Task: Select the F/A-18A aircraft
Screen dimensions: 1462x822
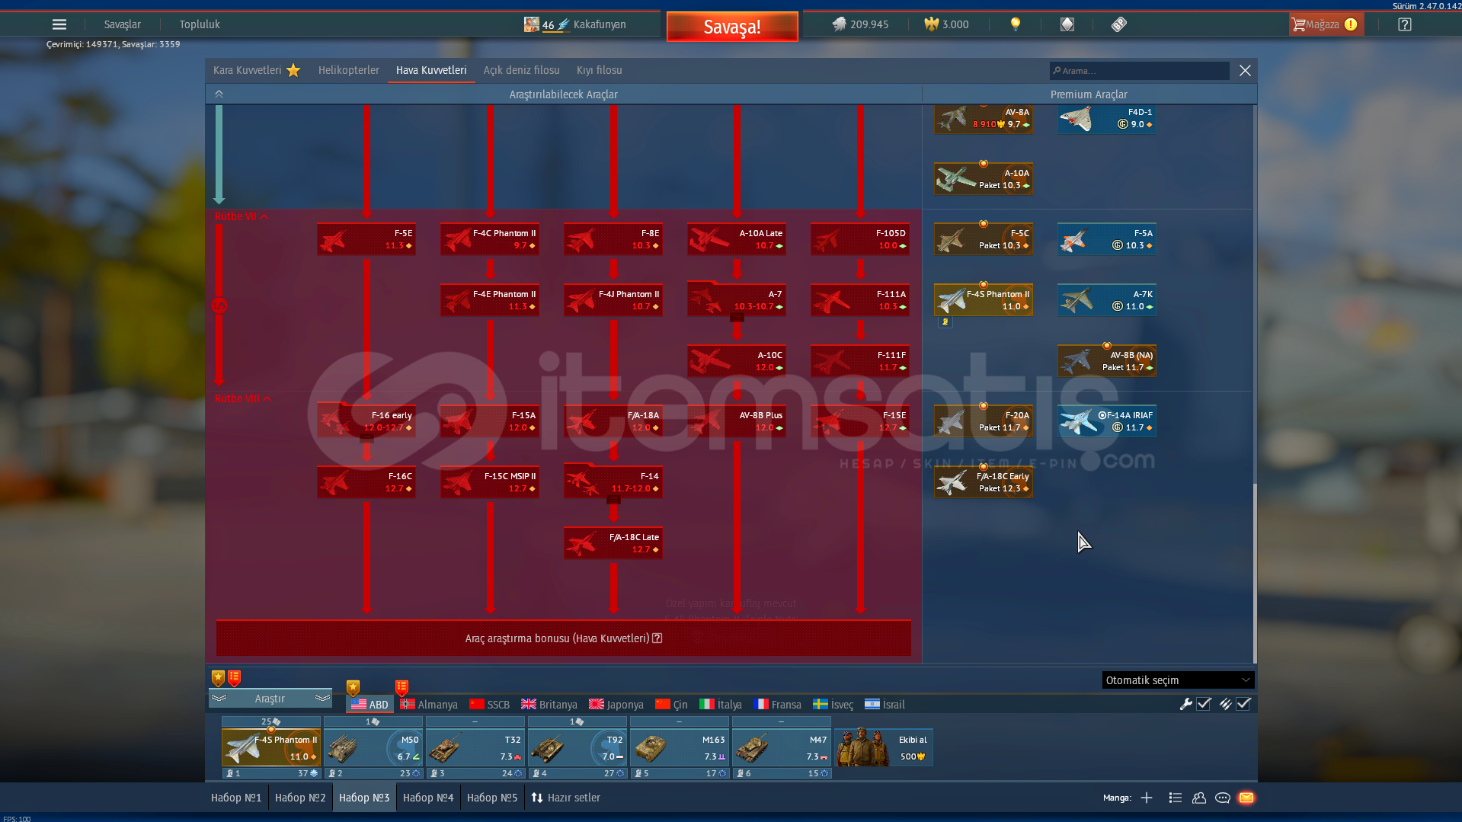Action: pyautogui.click(x=613, y=421)
